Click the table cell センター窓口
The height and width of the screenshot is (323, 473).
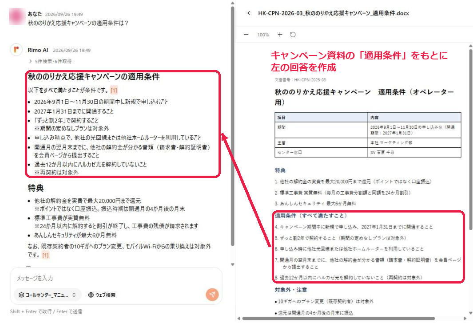321,152
